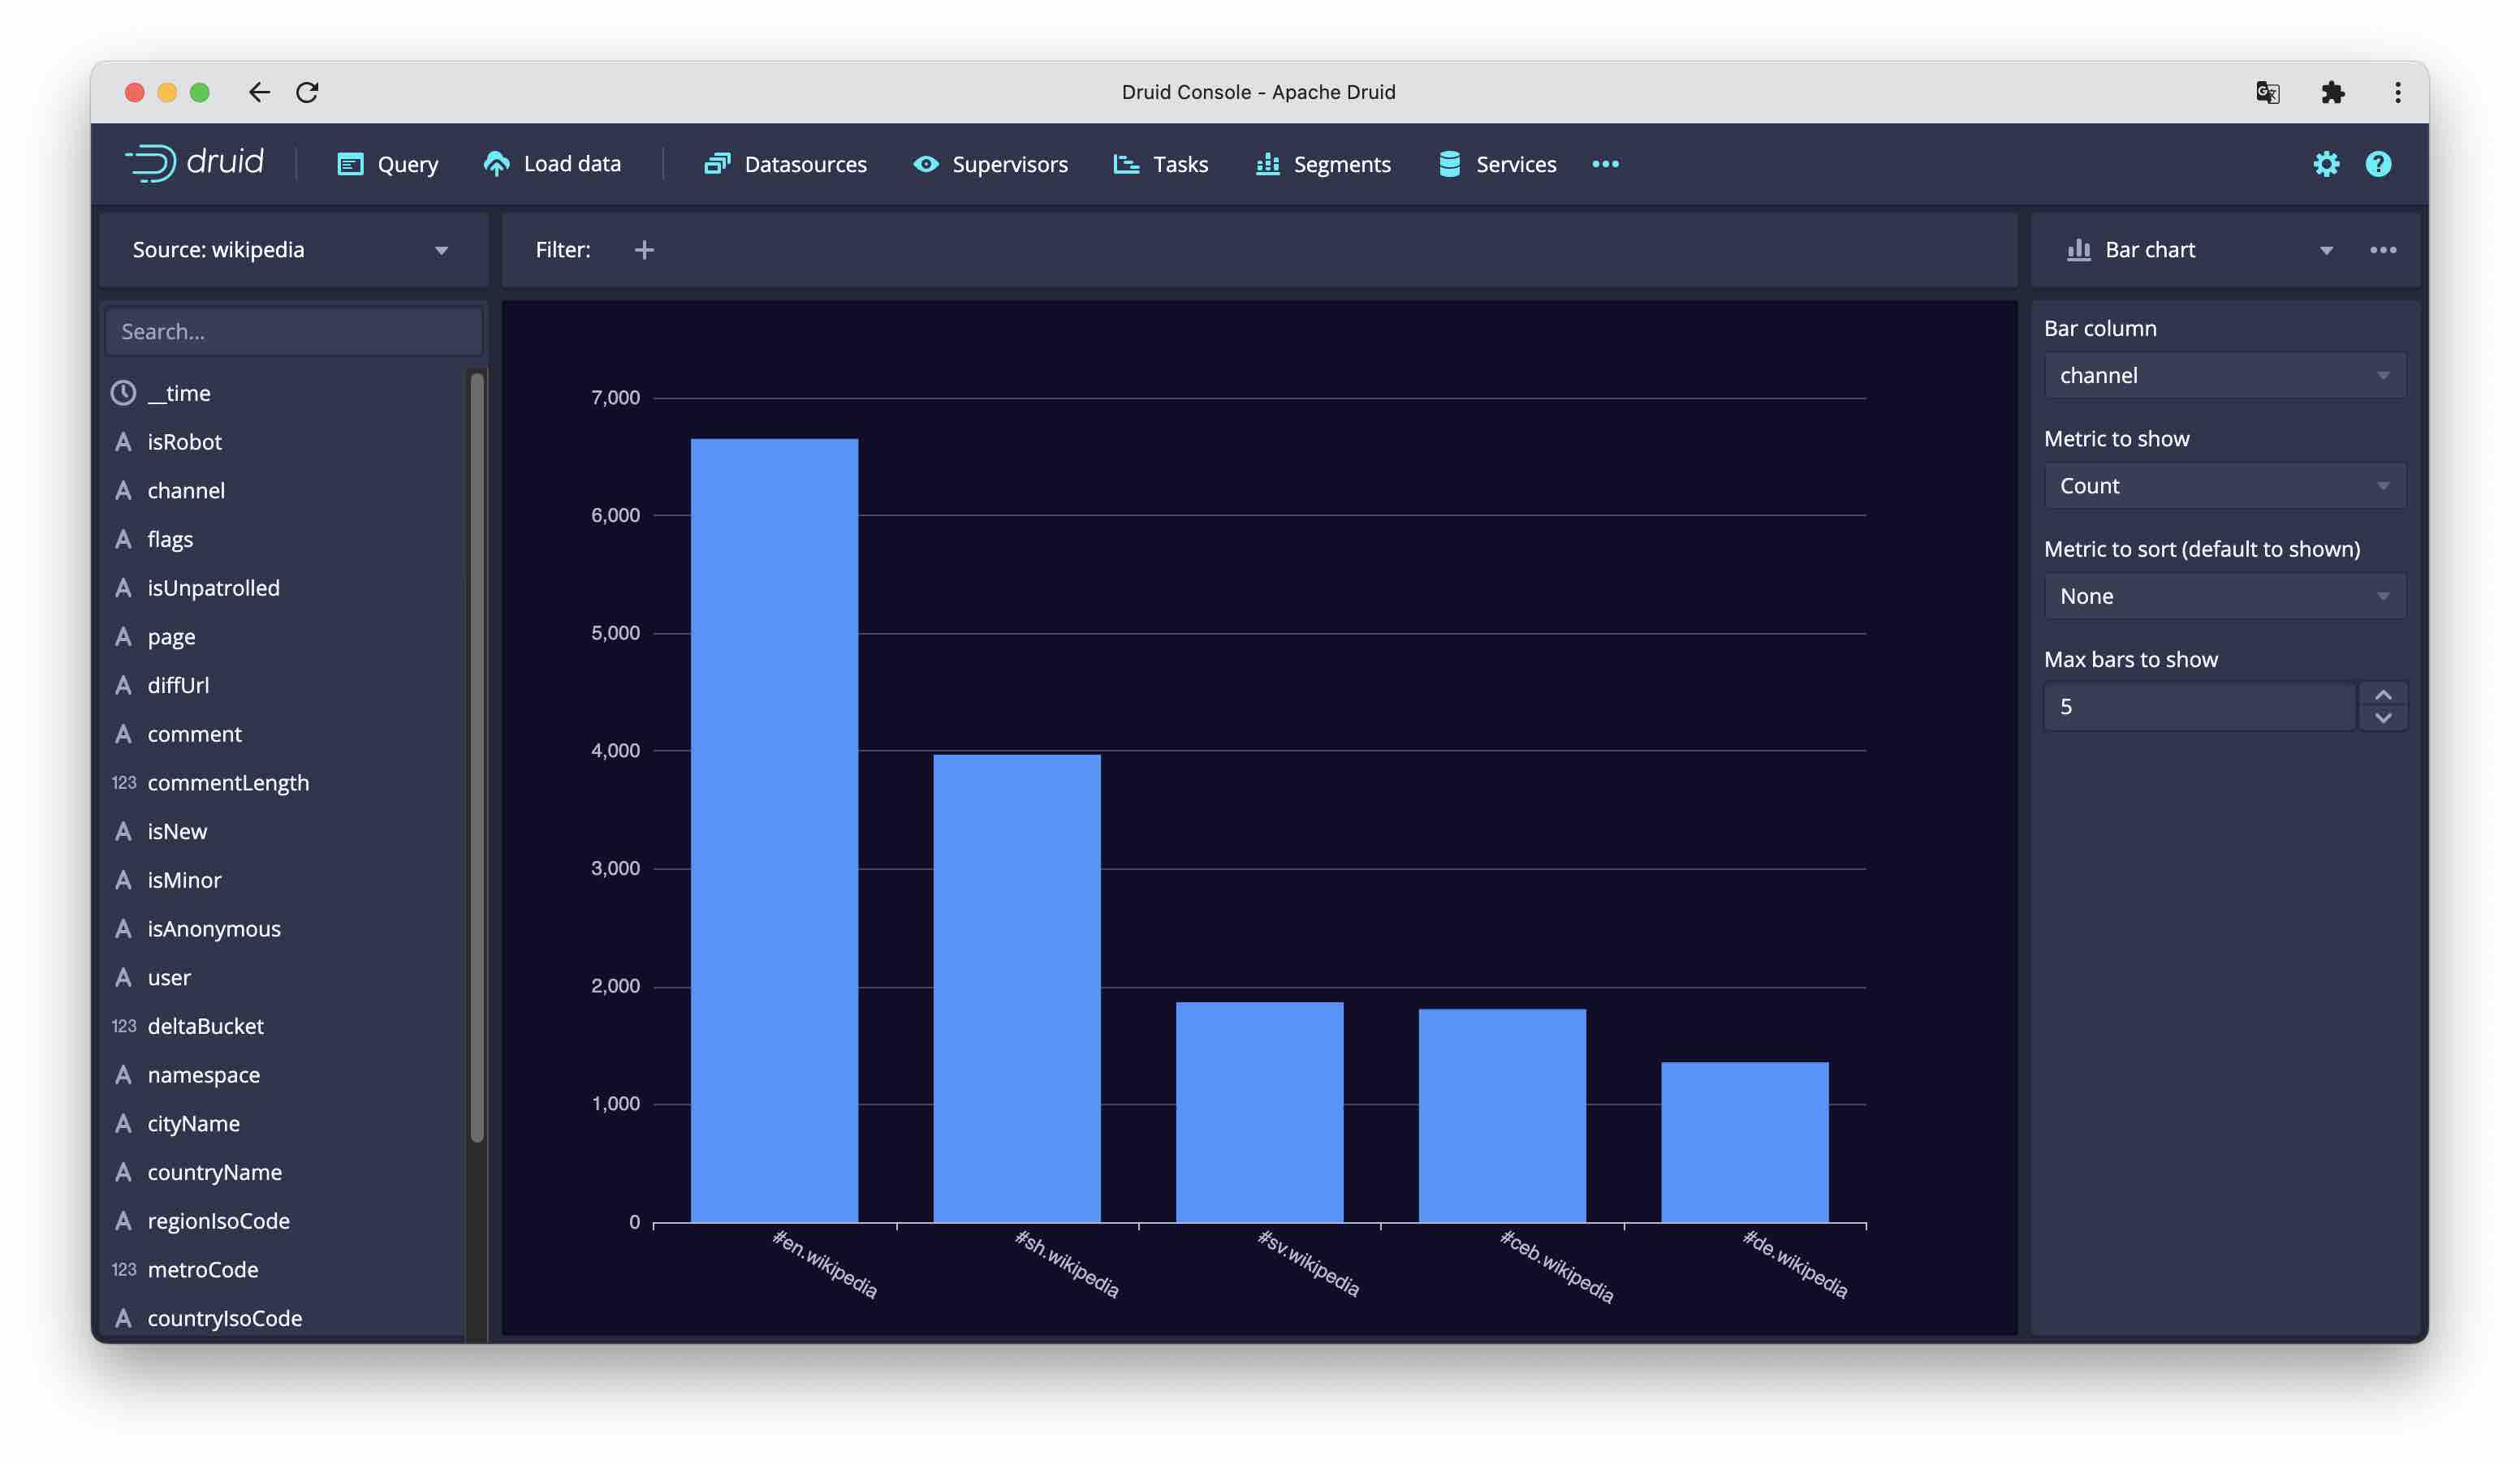This screenshot has width=2520, height=1464.
Task: Expand the Bar column channel dropdown
Action: pos(2222,375)
